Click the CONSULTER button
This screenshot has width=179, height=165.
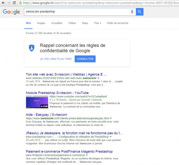point(85,59)
